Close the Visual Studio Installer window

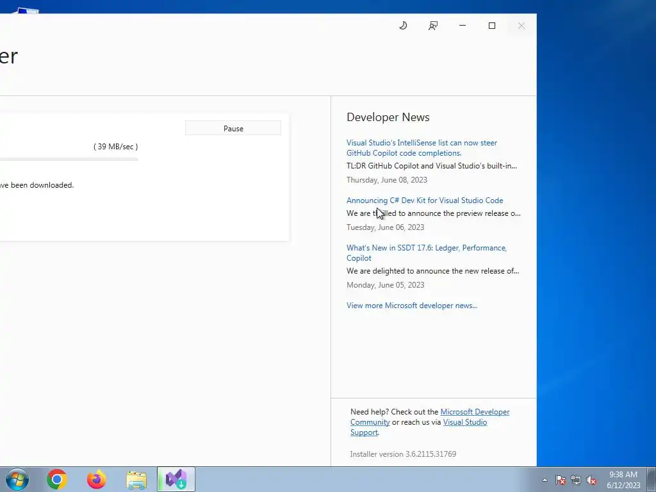[521, 26]
